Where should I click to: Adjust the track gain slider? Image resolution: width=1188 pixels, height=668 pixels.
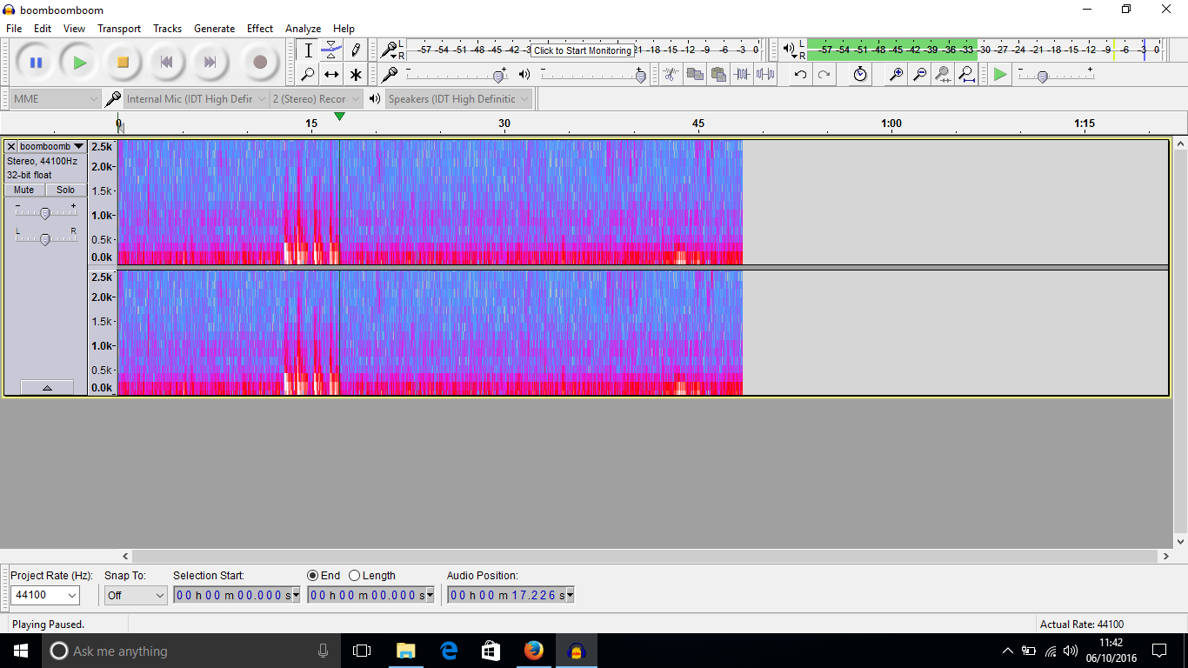pyautogui.click(x=45, y=212)
